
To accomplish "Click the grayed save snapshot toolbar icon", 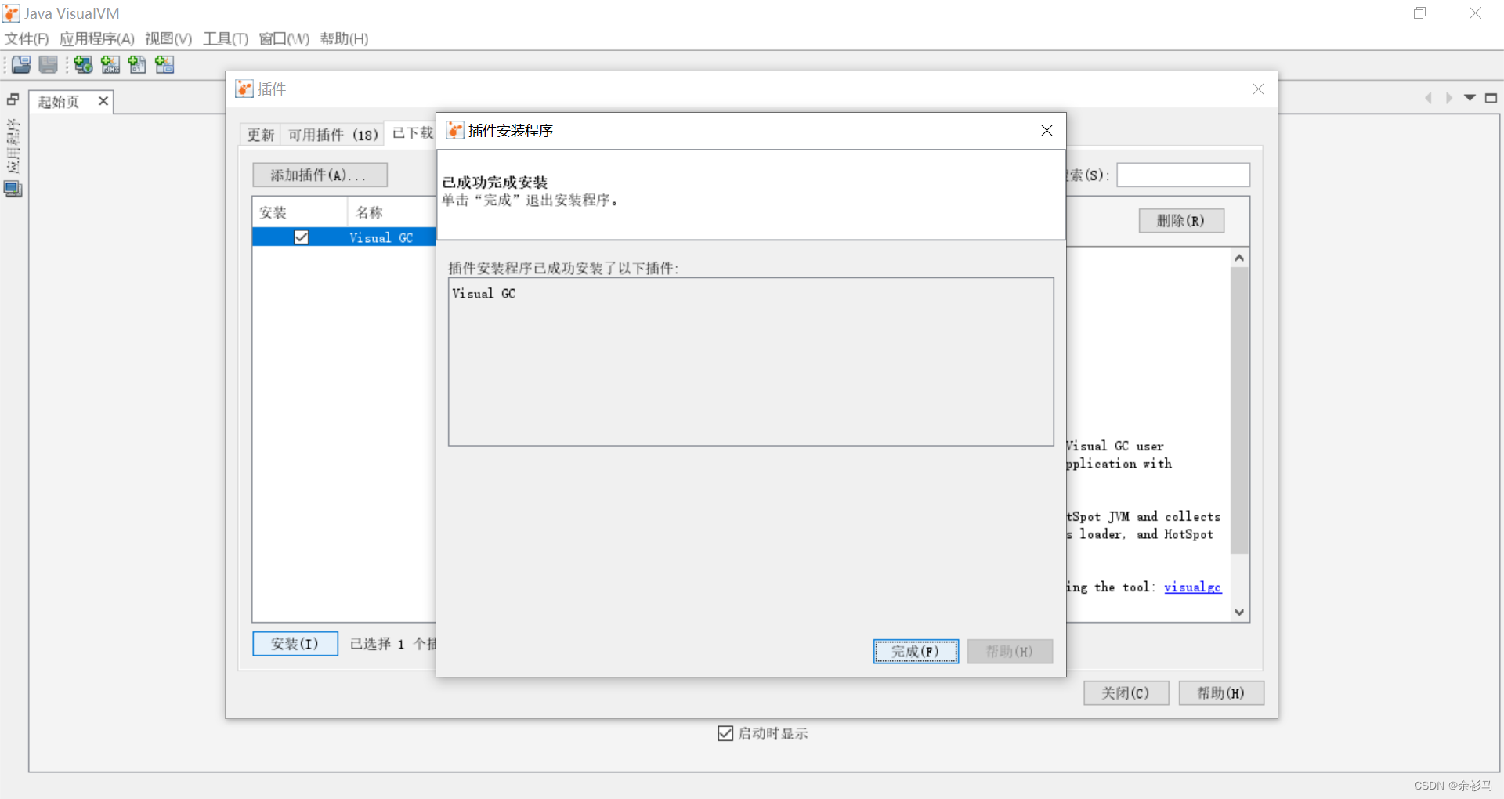I will coord(48,65).
